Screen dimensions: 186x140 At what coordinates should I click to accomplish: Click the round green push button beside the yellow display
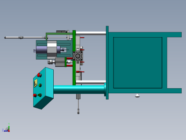tap(40, 85)
